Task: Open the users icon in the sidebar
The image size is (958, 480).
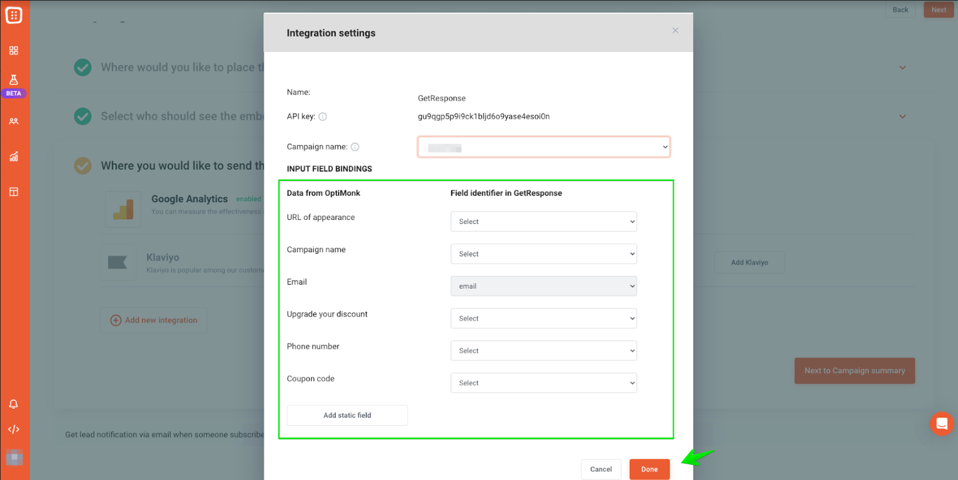Action: coord(13,121)
